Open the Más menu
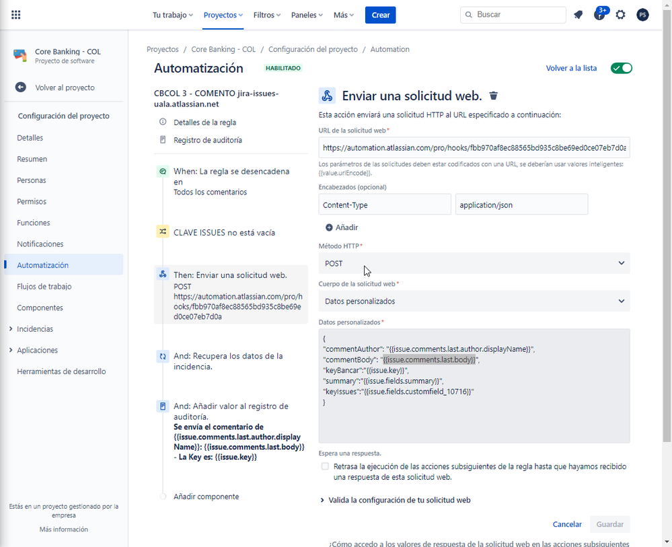 pyautogui.click(x=344, y=15)
